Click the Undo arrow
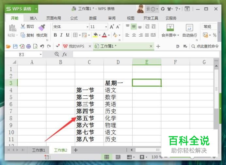Screen dimensions: 226x165 tap(42, 46)
